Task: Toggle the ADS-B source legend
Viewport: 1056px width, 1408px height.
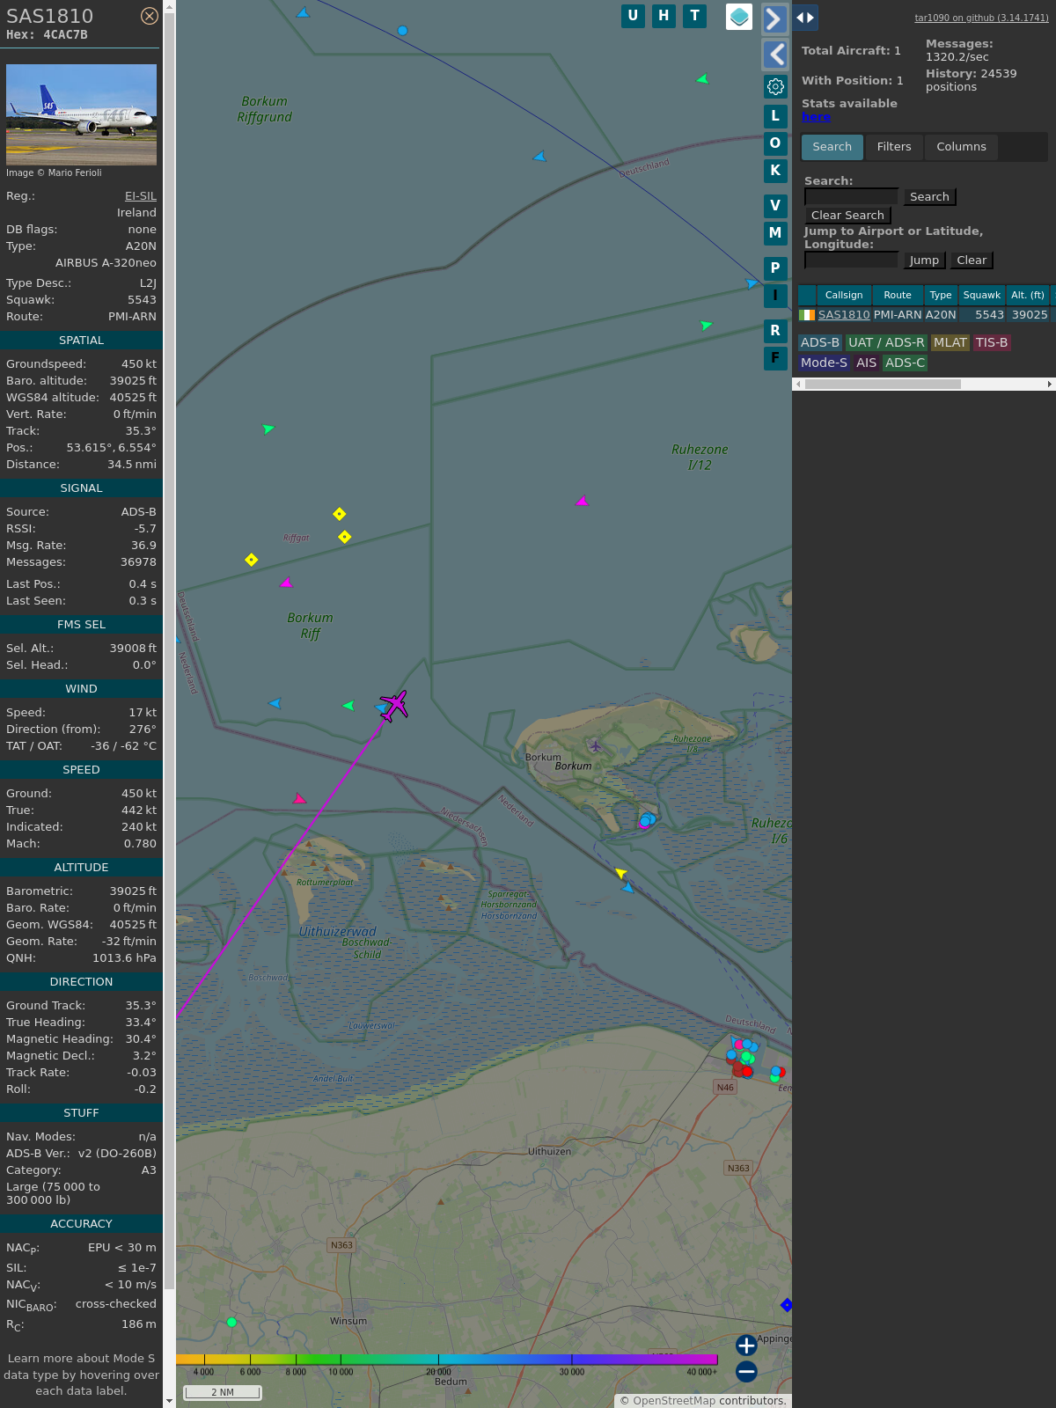Action: [820, 343]
